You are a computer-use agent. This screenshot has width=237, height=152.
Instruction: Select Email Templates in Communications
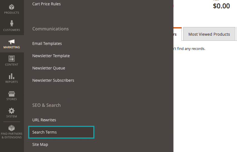click(x=47, y=44)
